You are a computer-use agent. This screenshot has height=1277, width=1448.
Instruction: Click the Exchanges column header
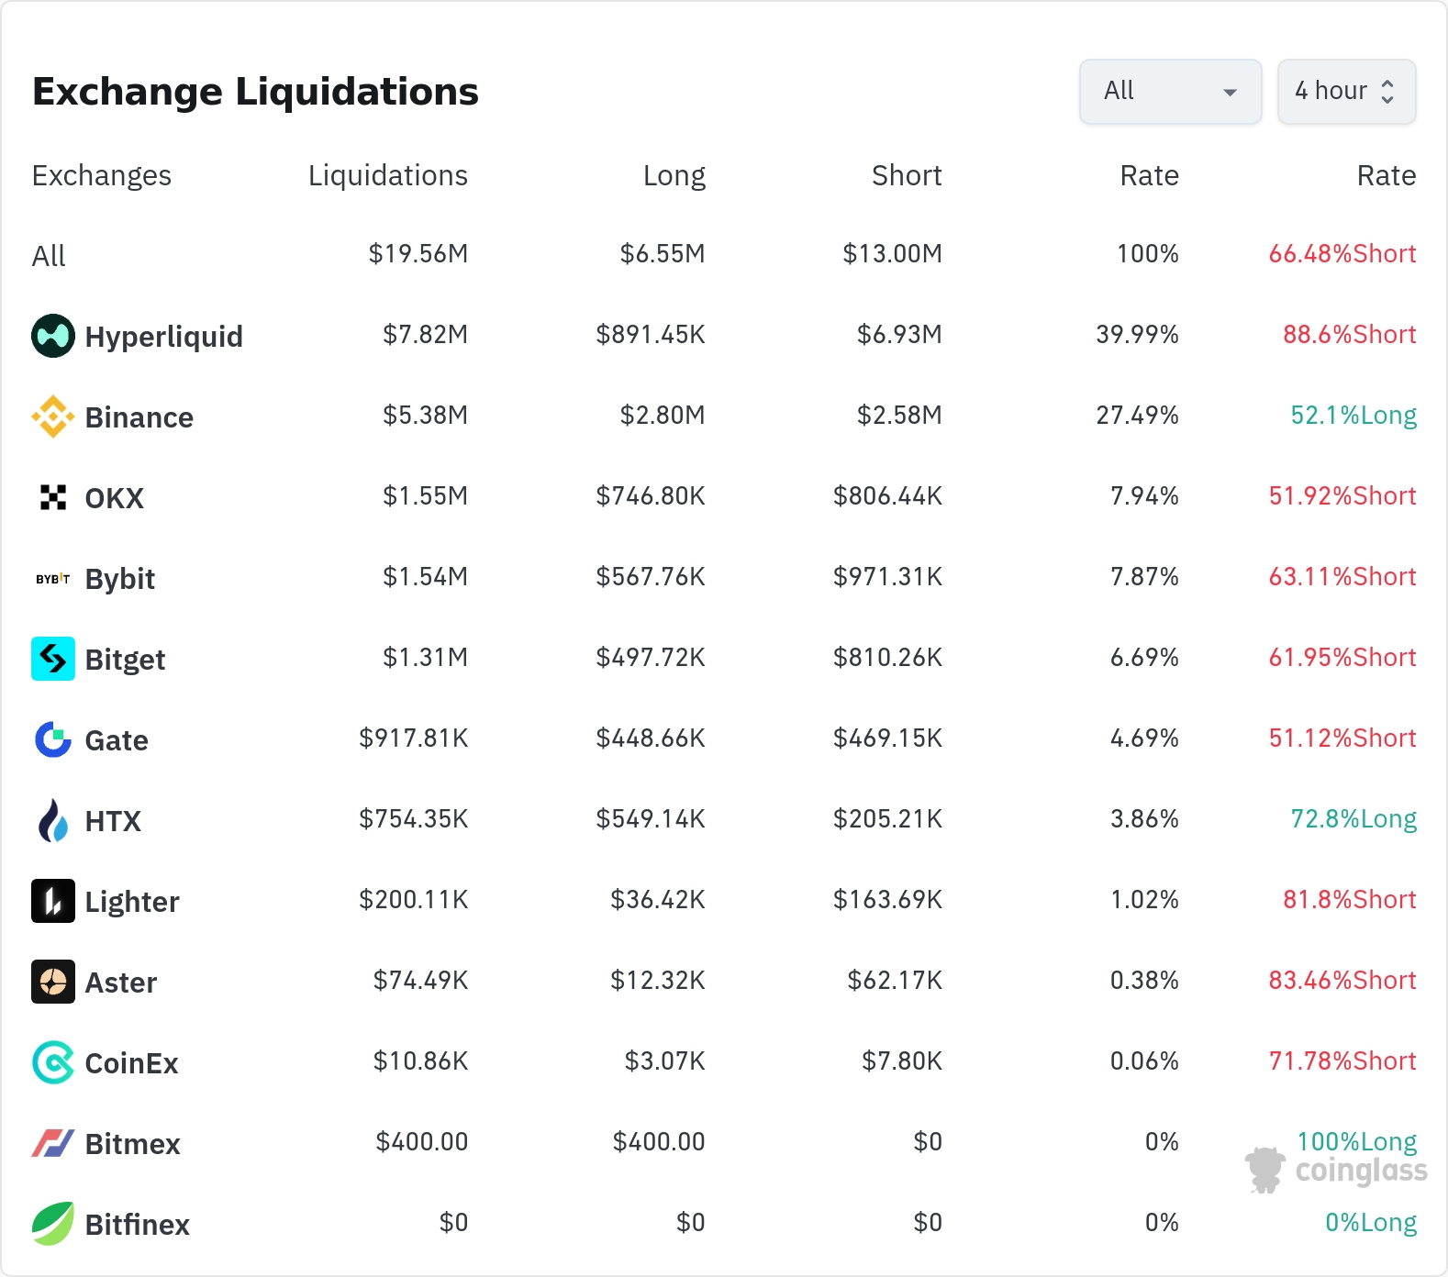click(x=102, y=175)
